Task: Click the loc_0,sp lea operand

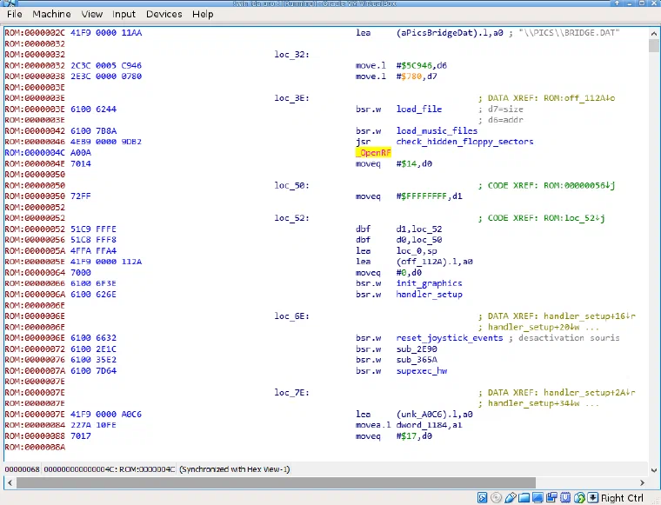Action: click(417, 250)
